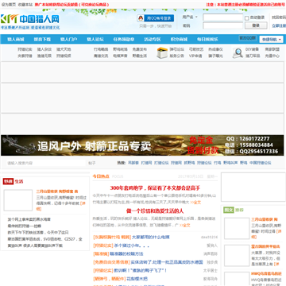The width and height of the screenshot is (286, 286).
Task: Open the headline 做一个珍惜和热爱生活的人
Action: point(155,211)
